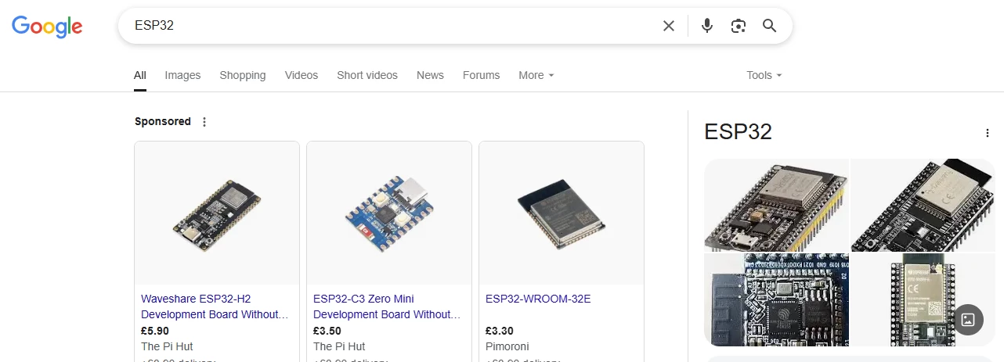Open the Short videos tab
This screenshot has width=1004, height=362.
(367, 75)
